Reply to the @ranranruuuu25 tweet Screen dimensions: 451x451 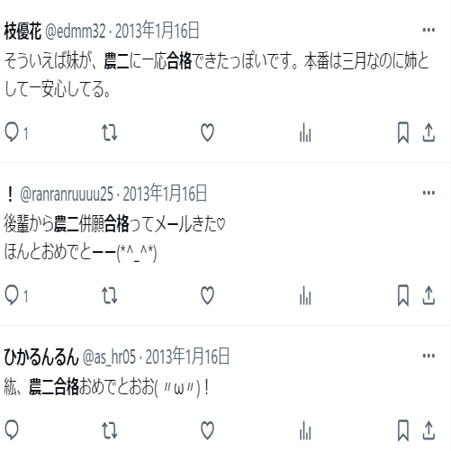coord(12,295)
